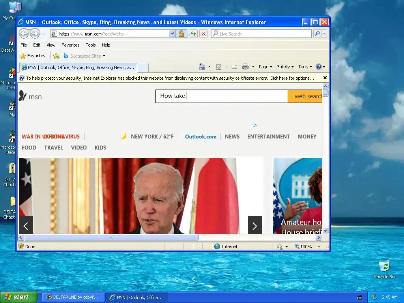Click the Stop loading X icon
Viewport: 404px width, 303px height.
tap(204, 34)
